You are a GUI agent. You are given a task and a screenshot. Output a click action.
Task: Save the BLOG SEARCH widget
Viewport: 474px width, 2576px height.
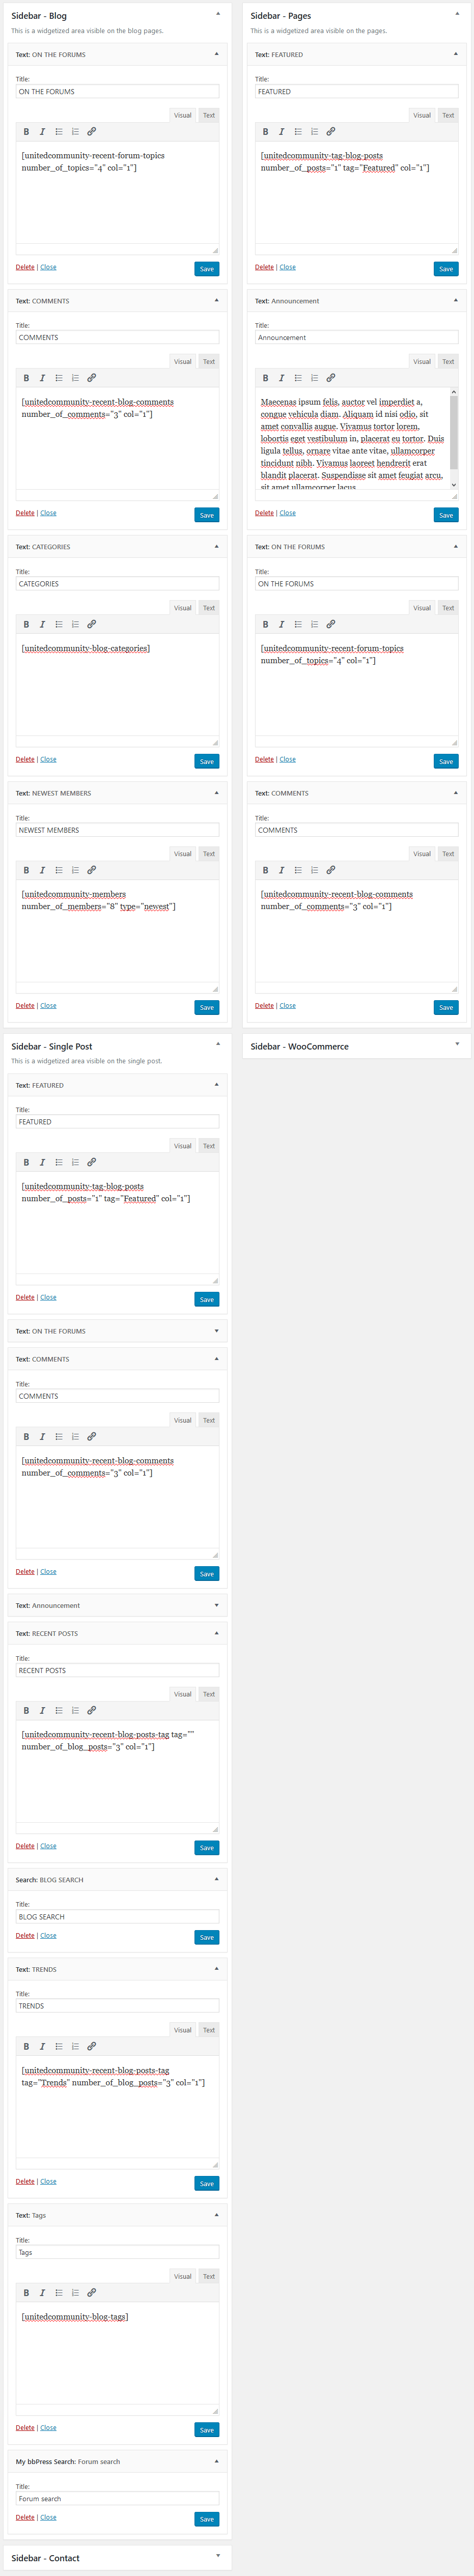click(x=207, y=1937)
